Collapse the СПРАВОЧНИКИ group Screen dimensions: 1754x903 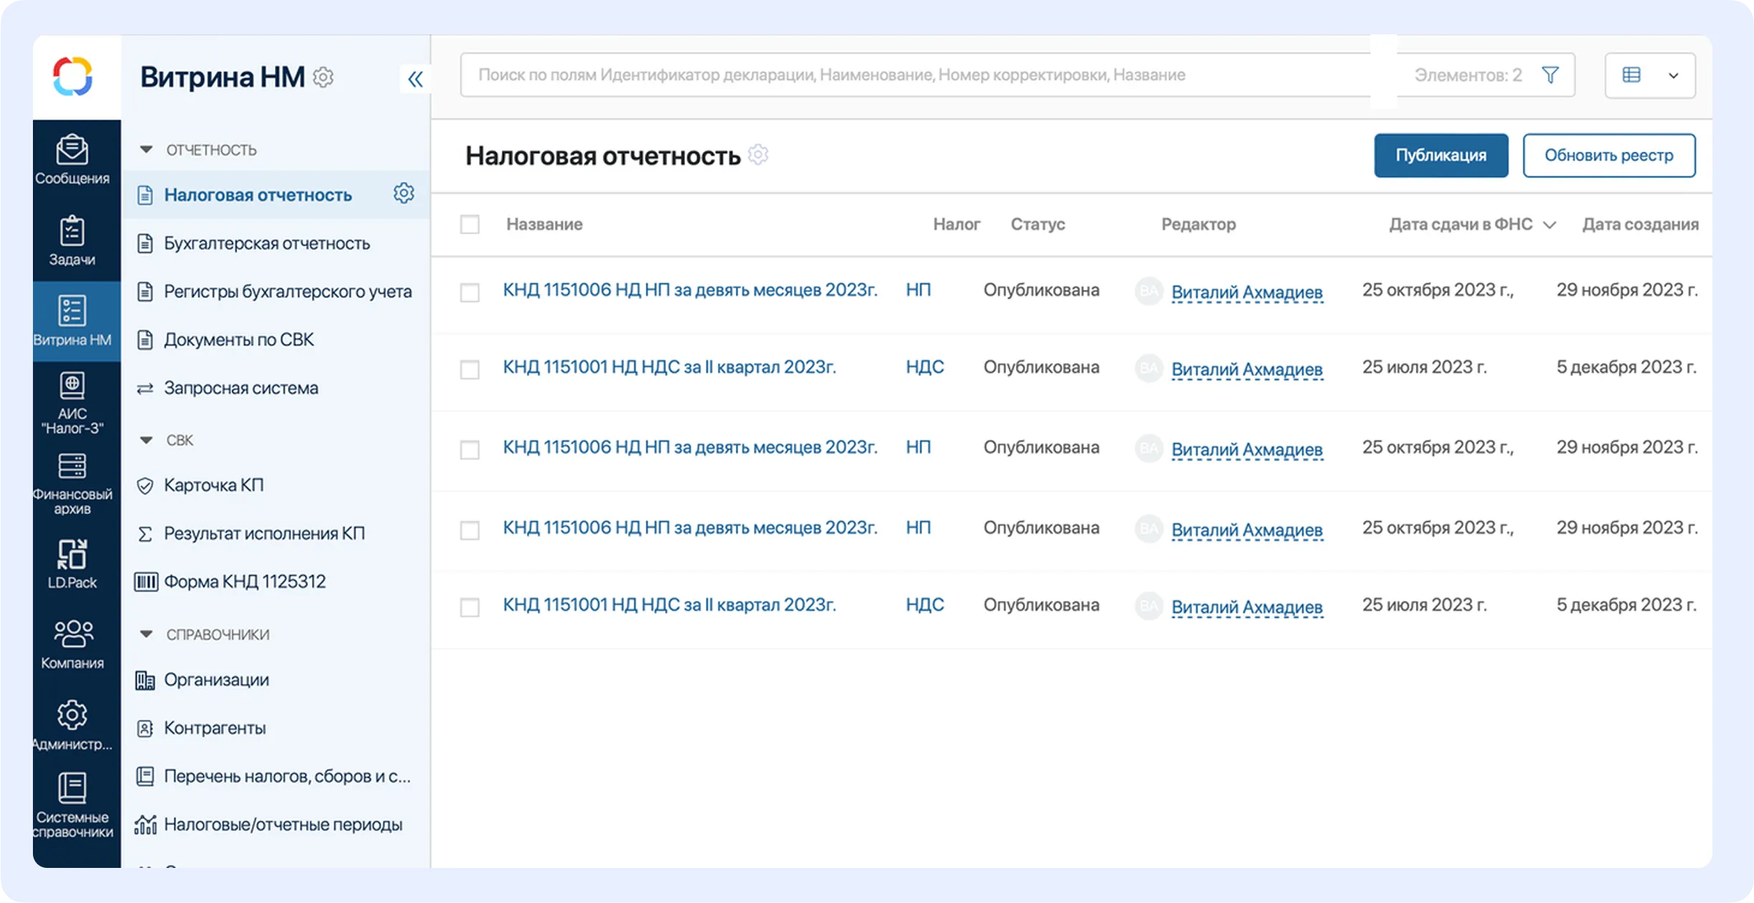[x=147, y=633]
